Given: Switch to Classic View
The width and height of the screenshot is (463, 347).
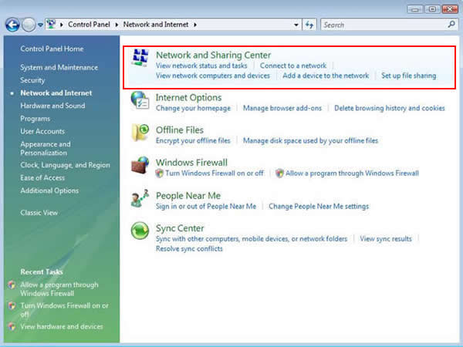Looking at the screenshot, I should 39,212.
